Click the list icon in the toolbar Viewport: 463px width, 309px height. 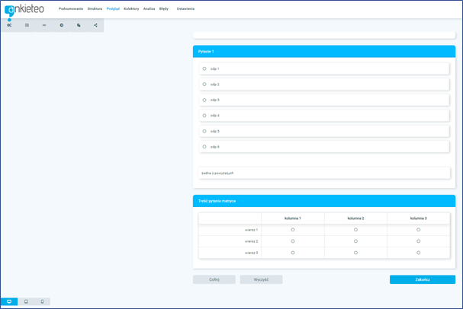pyautogui.click(x=27, y=25)
